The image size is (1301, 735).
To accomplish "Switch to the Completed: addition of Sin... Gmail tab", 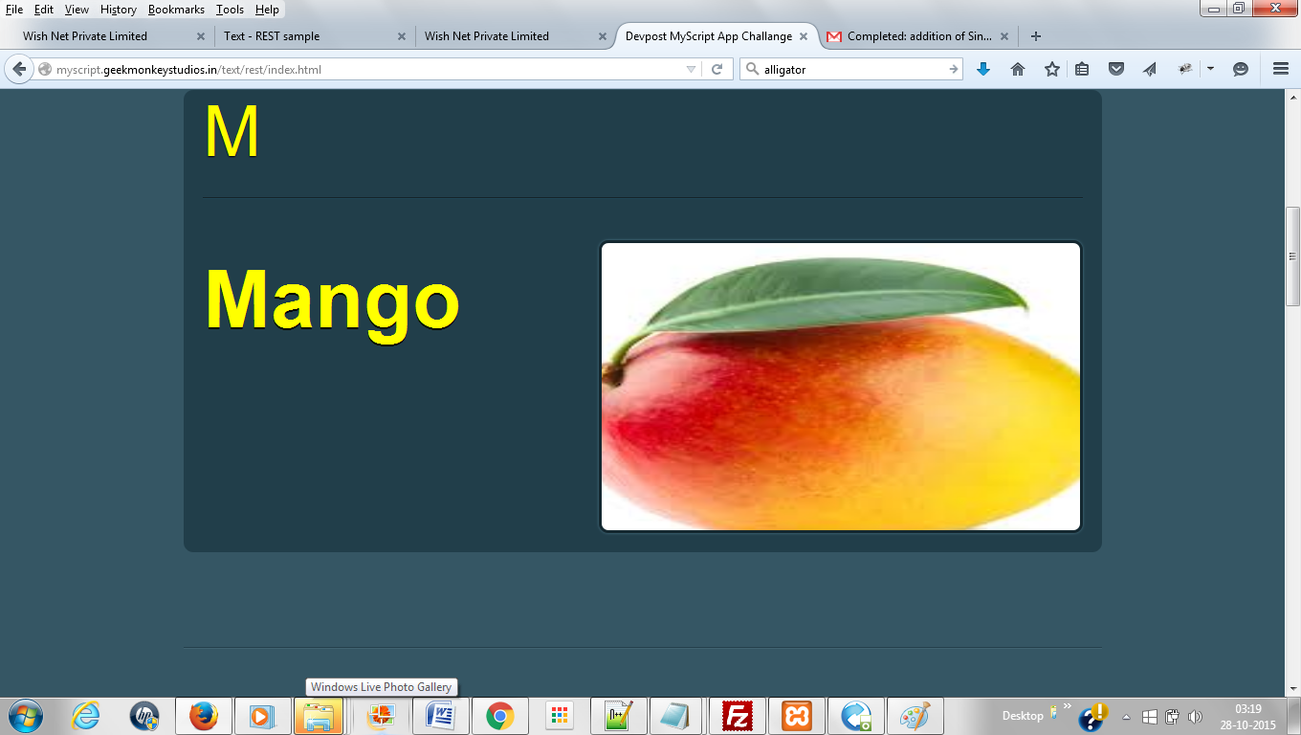I will coord(918,36).
